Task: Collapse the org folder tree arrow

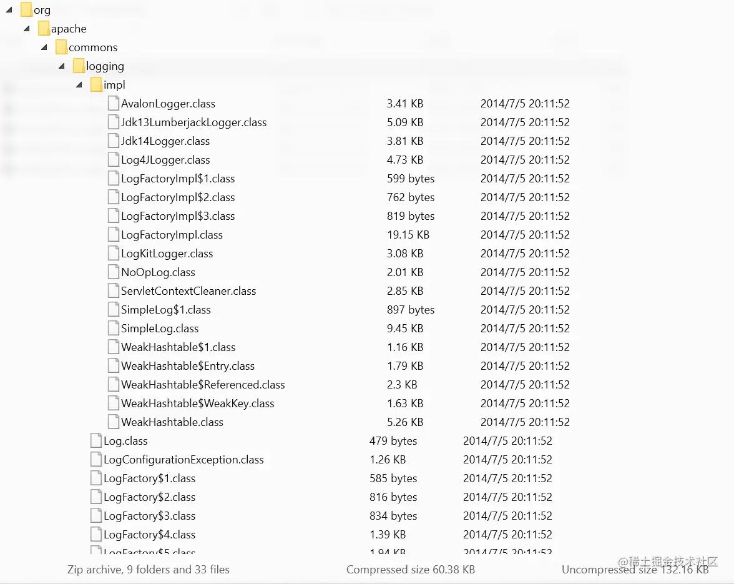Action: point(9,10)
